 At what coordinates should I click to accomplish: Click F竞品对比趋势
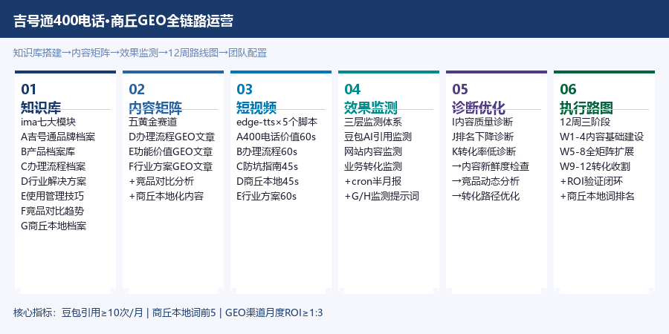pos(53,211)
